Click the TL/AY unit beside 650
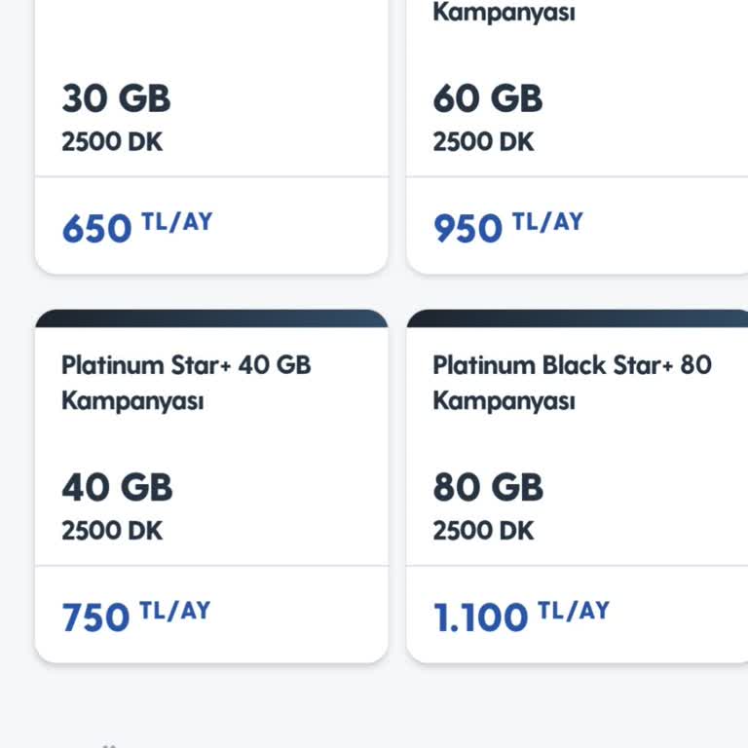748x748 pixels. pos(176,222)
